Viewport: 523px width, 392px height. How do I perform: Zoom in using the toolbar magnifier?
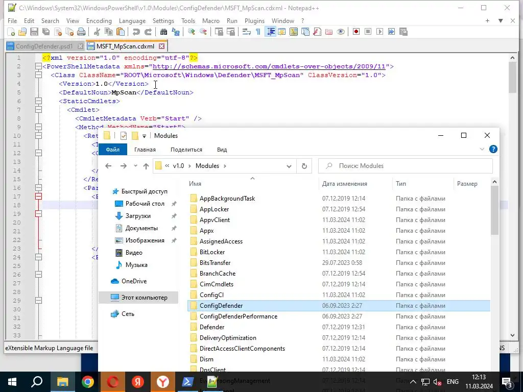191,32
